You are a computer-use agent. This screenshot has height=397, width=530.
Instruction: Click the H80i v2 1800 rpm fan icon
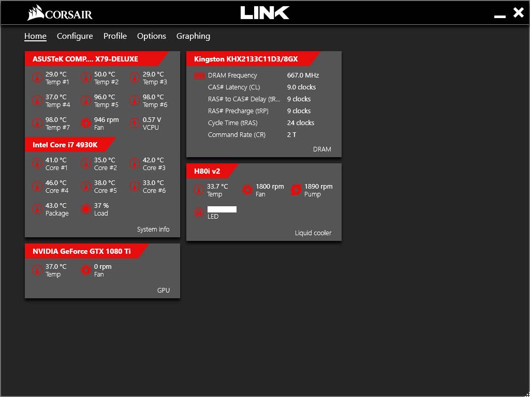click(x=247, y=190)
